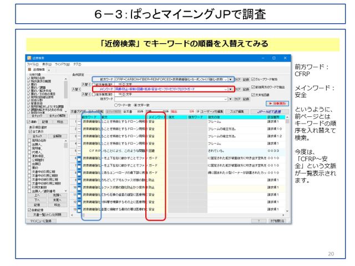
Task: Toggle 前後両方のワードで抽出 checkbox
Action: tap(253, 87)
